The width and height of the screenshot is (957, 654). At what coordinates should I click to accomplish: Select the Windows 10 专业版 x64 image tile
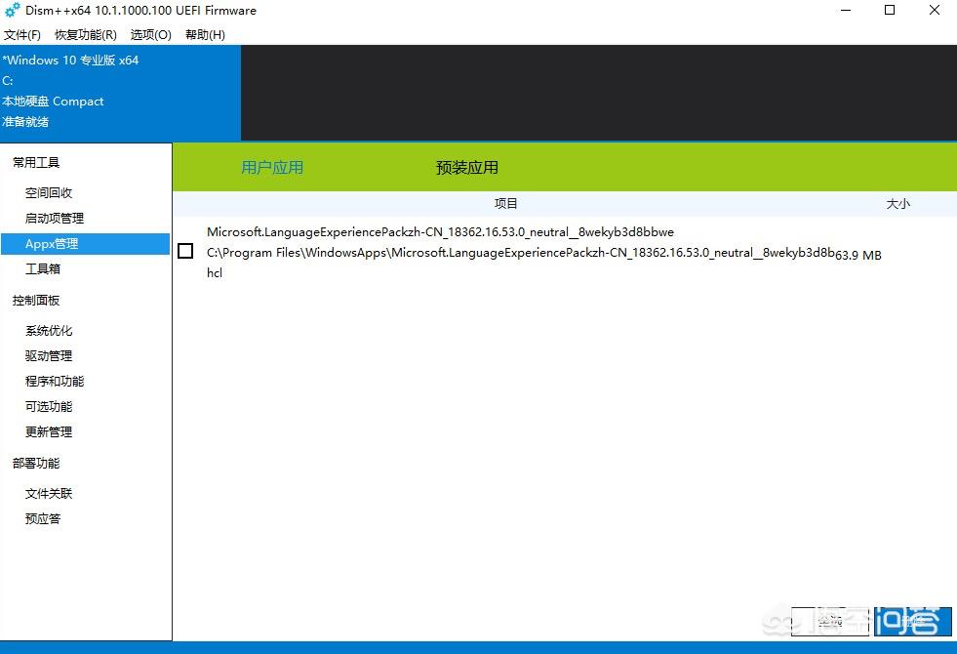click(x=120, y=92)
